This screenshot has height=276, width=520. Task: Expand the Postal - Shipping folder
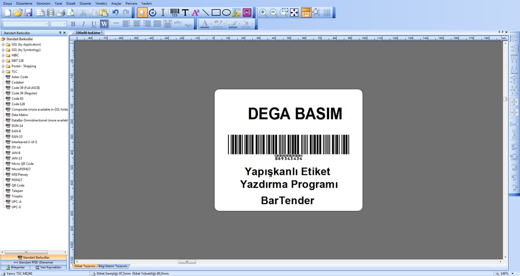click(x=3, y=66)
